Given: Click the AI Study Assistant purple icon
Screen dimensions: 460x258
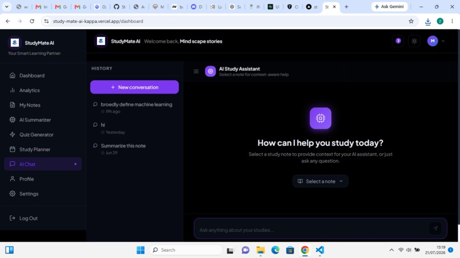Looking at the screenshot, I should pyautogui.click(x=211, y=71).
